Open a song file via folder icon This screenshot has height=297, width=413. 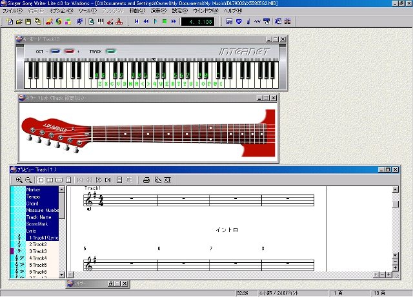click(x=19, y=21)
